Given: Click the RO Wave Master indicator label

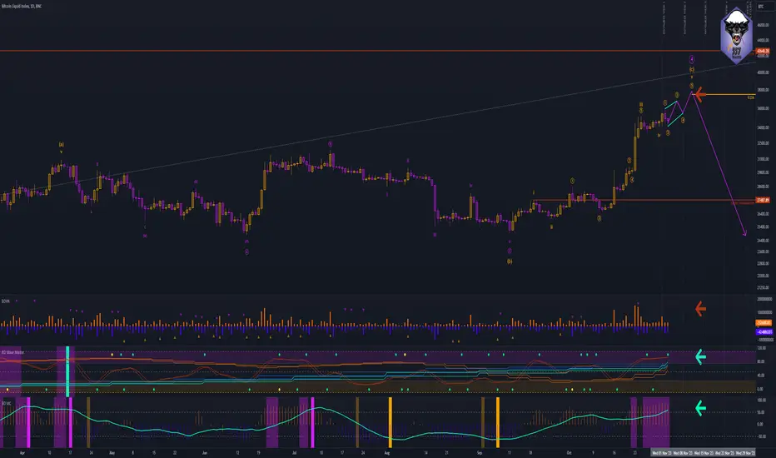Looking at the screenshot, I should (12, 352).
